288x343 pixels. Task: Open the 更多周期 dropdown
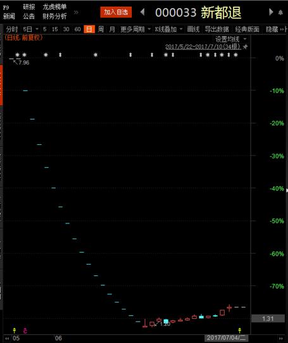(135, 29)
